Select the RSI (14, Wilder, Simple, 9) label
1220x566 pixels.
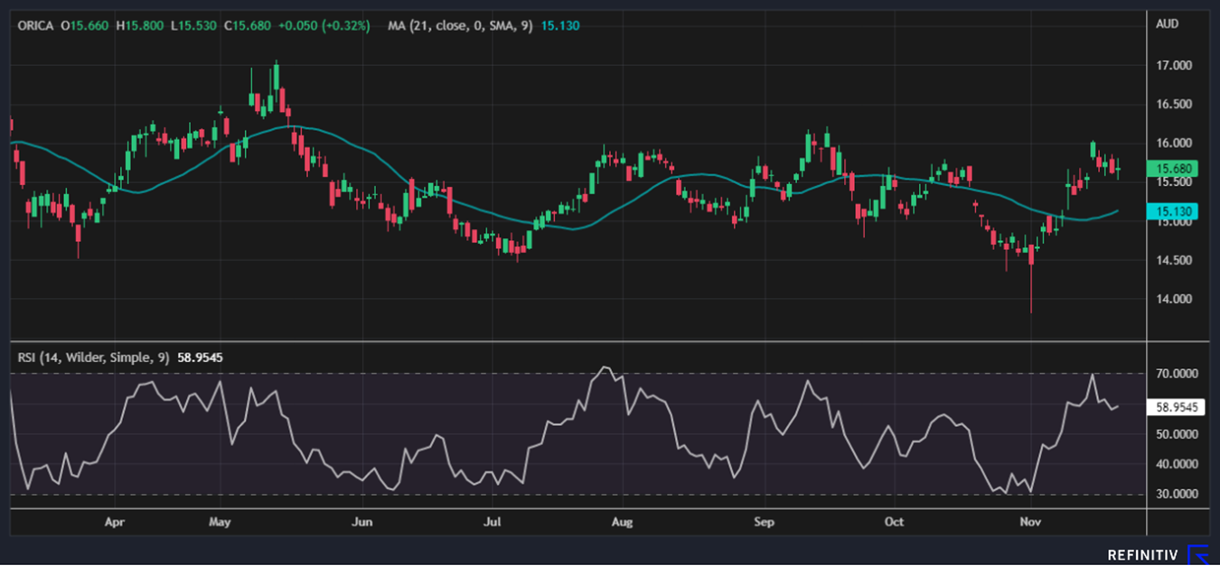94,357
